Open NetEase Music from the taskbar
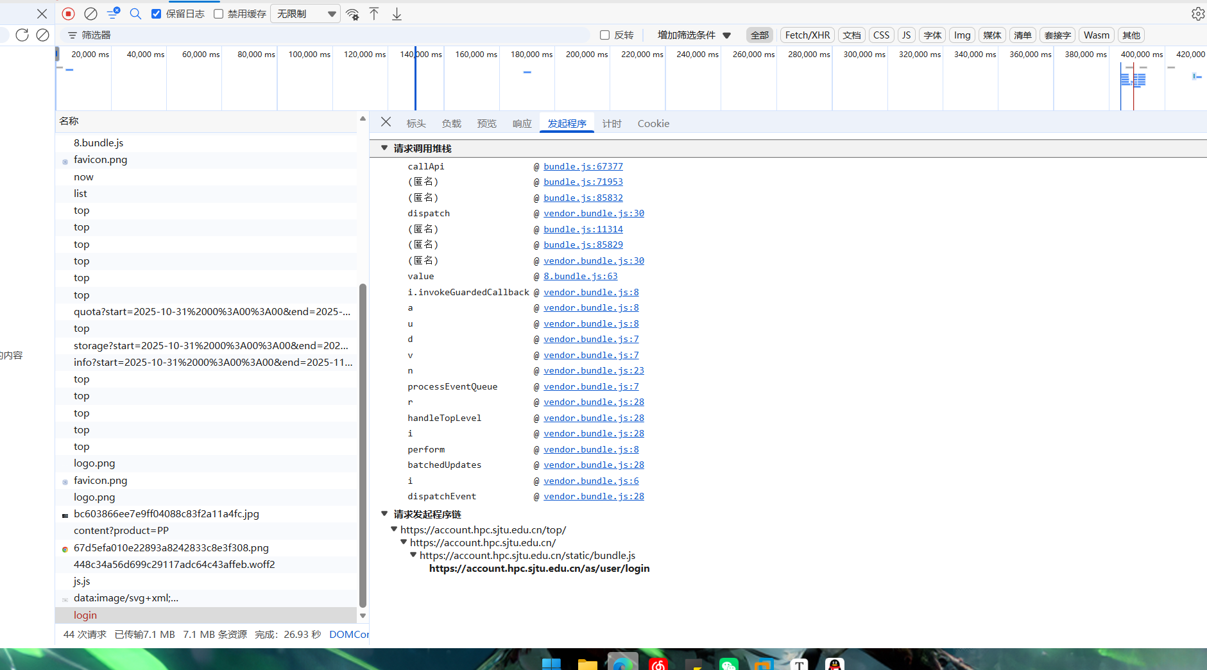Image resolution: width=1207 pixels, height=670 pixels. tap(658, 664)
